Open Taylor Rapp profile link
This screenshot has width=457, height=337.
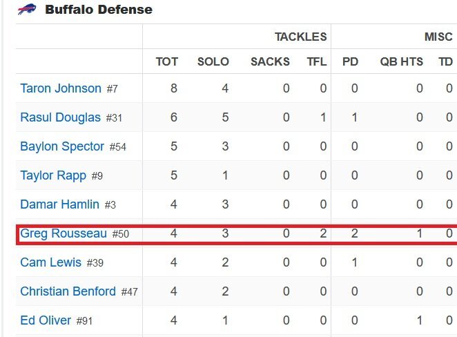[x=53, y=175]
